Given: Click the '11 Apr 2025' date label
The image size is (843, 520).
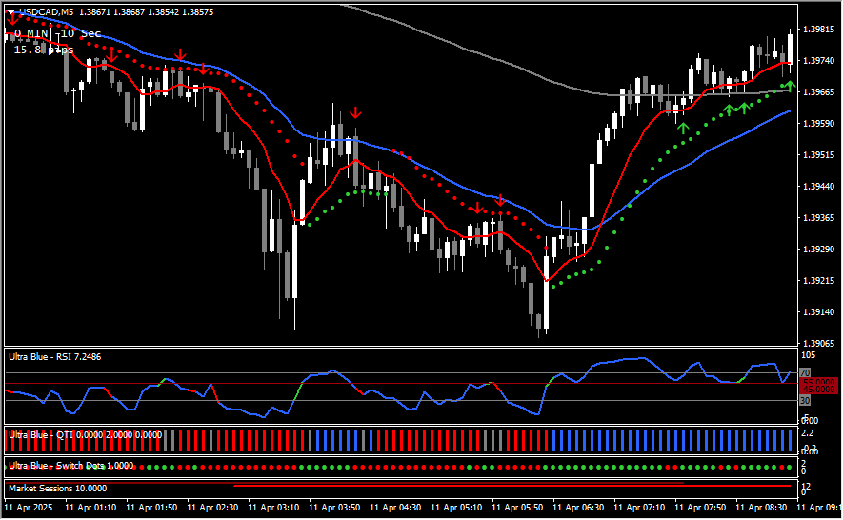Looking at the screenshot, I should pos(30,509).
